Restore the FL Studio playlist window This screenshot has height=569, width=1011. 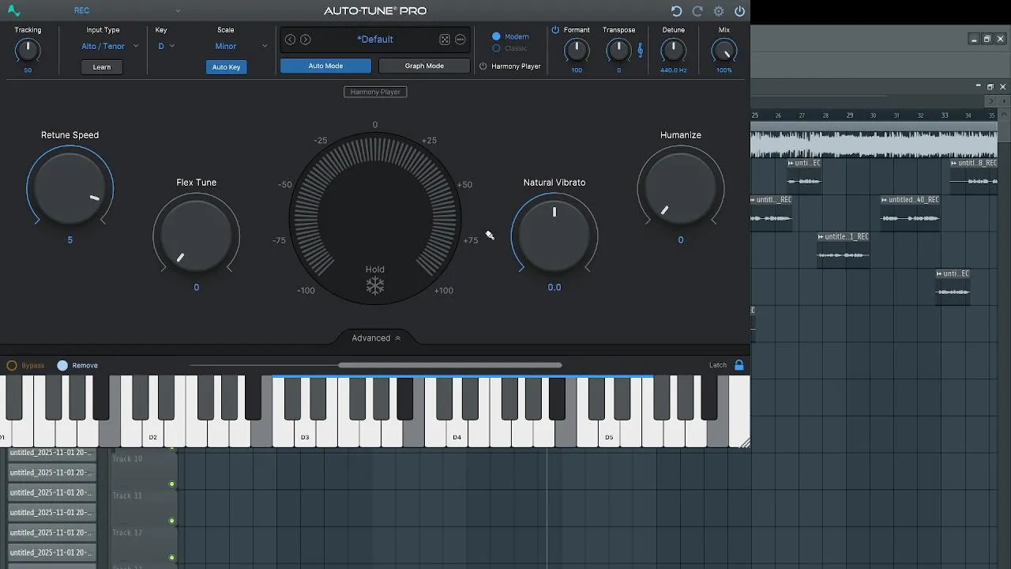(x=990, y=87)
